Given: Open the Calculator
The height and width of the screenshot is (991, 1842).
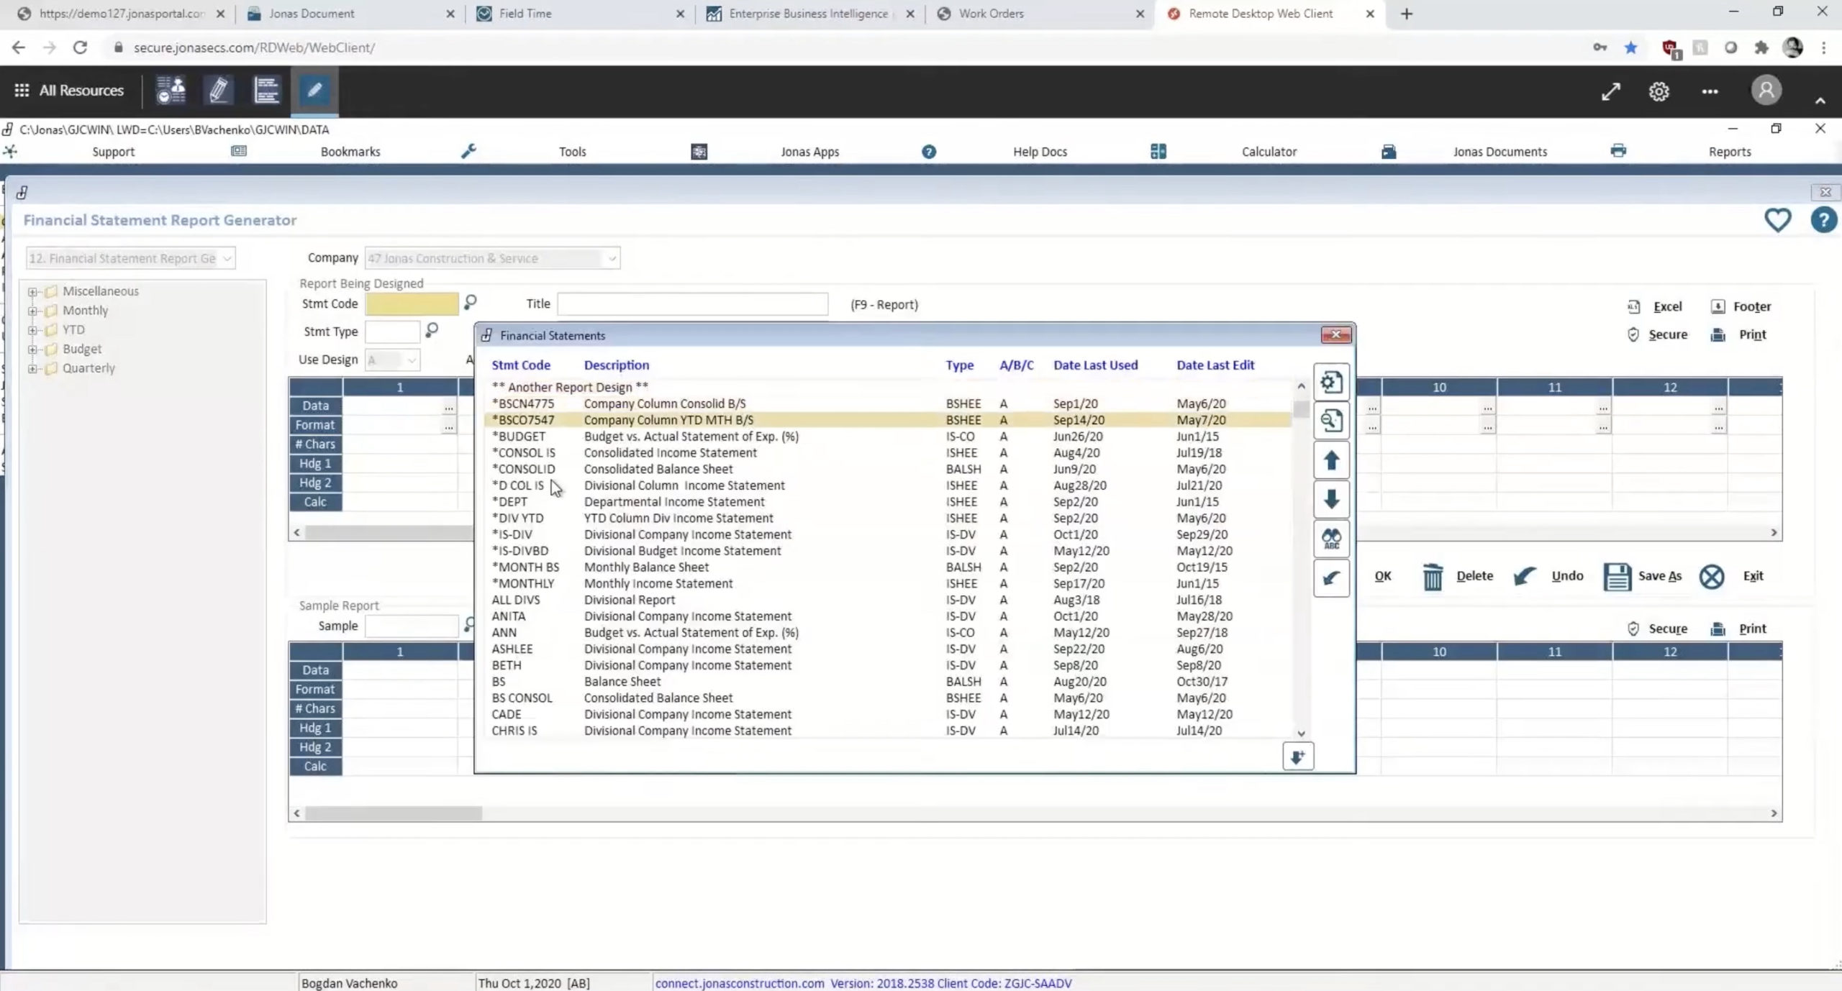Looking at the screenshot, I should 1269,152.
